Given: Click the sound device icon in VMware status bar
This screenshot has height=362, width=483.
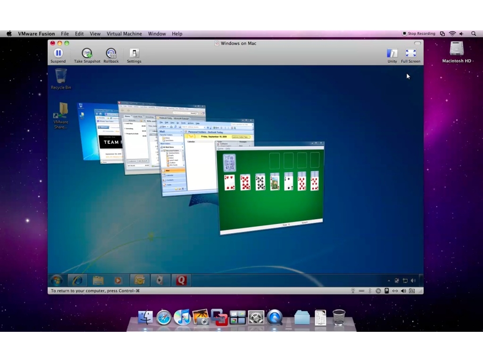Looking at the screenshot, I should [403, 291].
